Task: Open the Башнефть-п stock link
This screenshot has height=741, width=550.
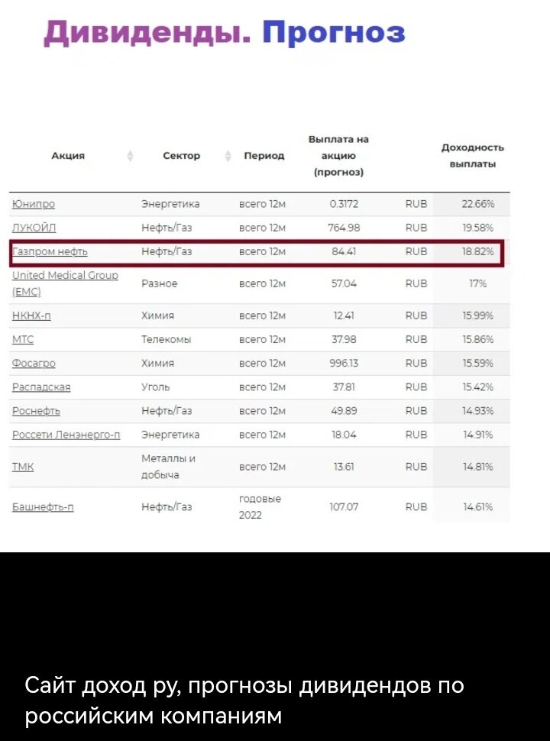Action: click(x=43, y=507)
